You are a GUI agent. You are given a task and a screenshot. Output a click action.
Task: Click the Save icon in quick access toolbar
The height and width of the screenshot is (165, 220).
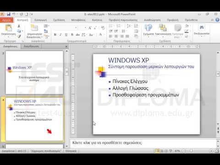(x=9, y=14)
